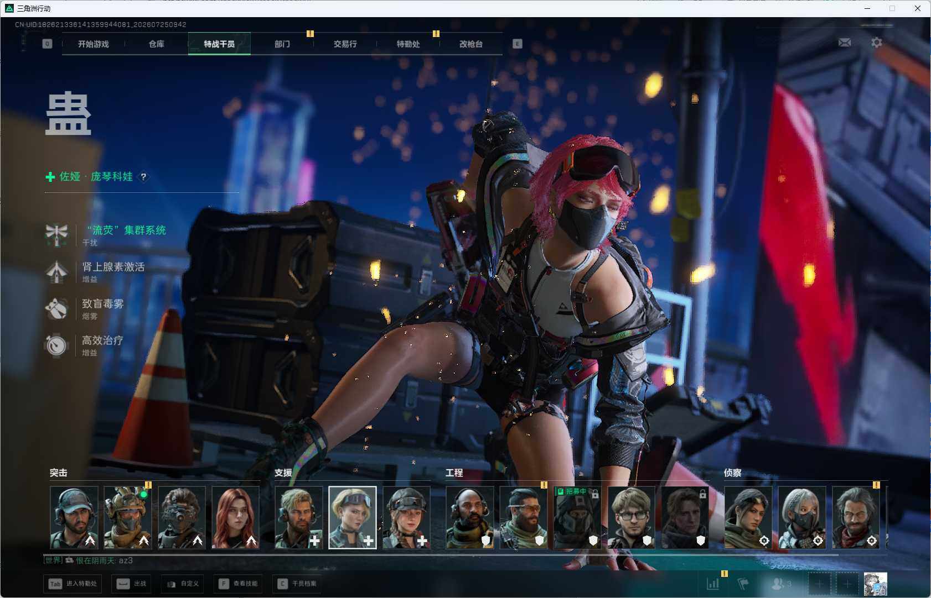The width and height of the screenshot is (931, 598).
Task: Select the night-vision masked assault operator
Action: (182, 517)
